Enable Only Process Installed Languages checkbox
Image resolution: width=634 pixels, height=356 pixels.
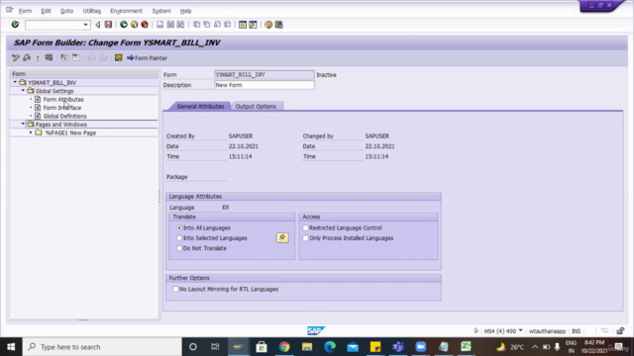point(306,238)
